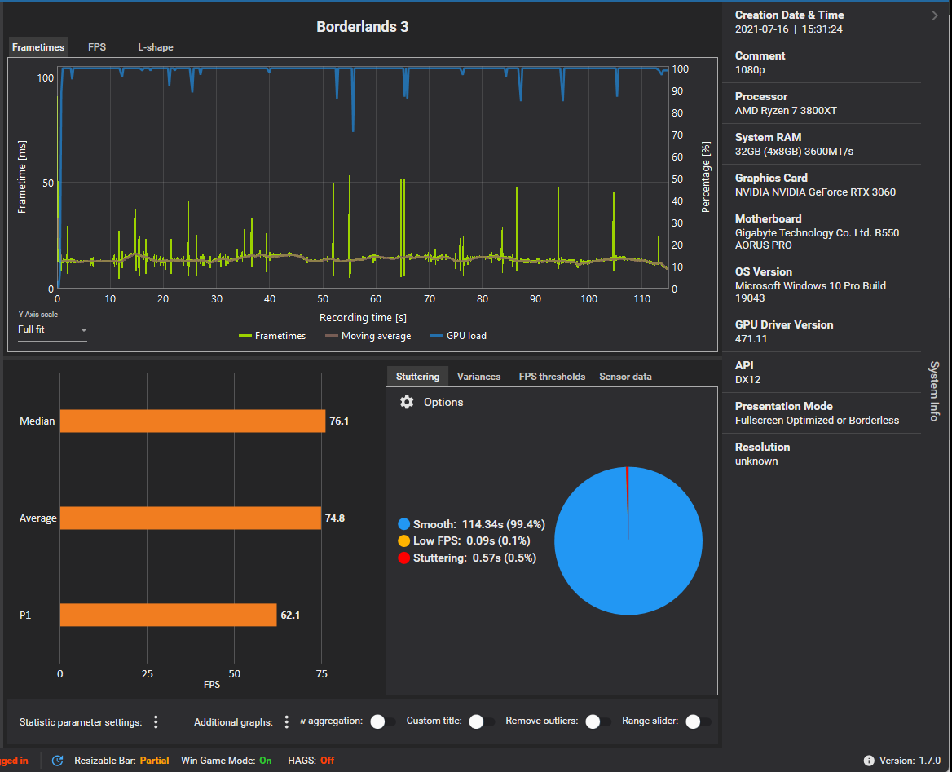
Task: Enable the Range slider switch
Action: (x=699, y=721)
